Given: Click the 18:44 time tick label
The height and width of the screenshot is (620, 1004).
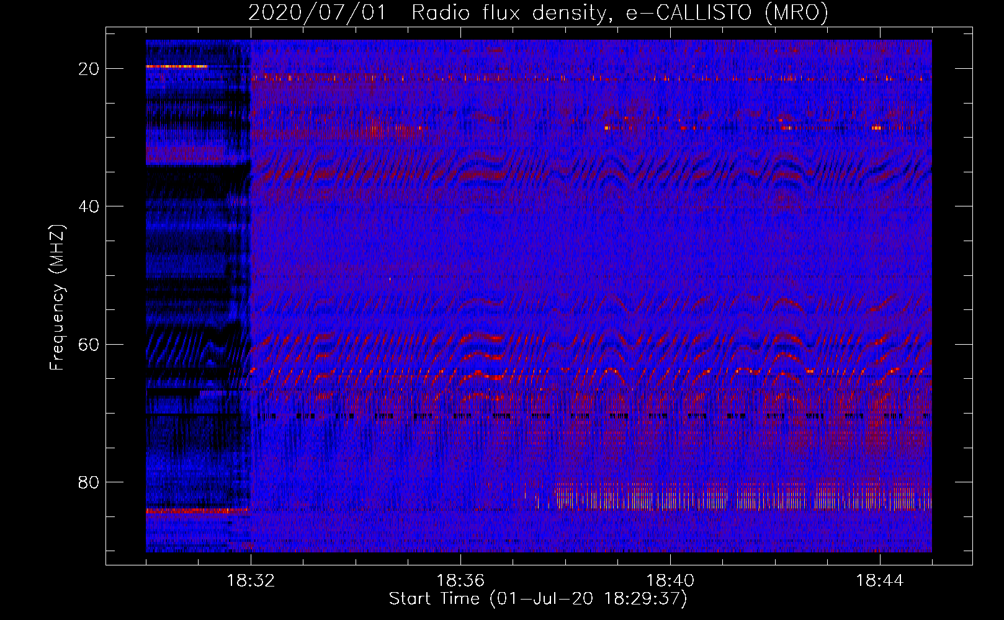Looking at the screenshot, I should [x=880, y=581].
